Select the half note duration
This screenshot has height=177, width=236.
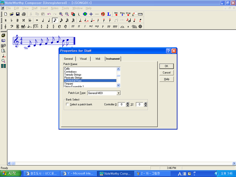point(43,20)
